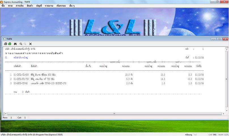Maximize the TMP4 report window

coord(219,39)
